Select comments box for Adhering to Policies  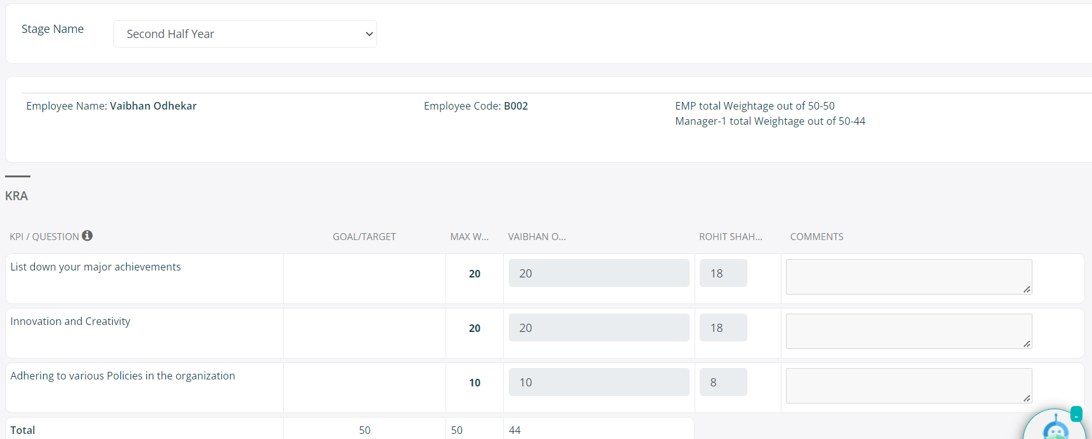coord(908,386)
